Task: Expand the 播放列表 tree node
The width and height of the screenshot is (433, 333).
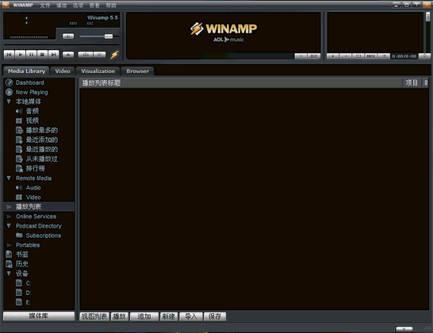Action: pos(9,207)
